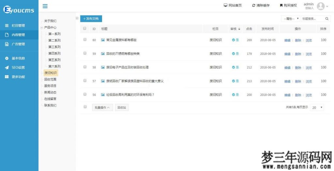The height and width of the screenshot is (171, 334).
Task: Toggle the 审核 status for article 60
Action: [235, 40]
